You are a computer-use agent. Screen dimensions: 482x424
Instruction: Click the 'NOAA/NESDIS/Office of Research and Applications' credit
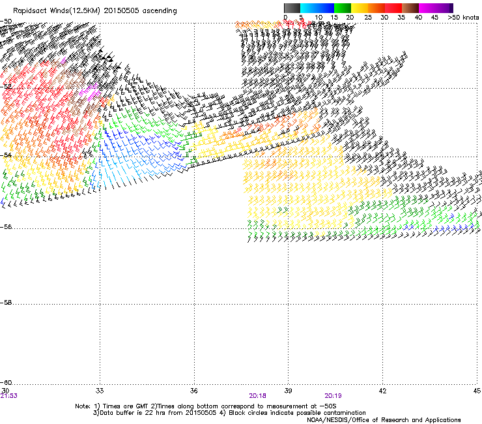384,420
